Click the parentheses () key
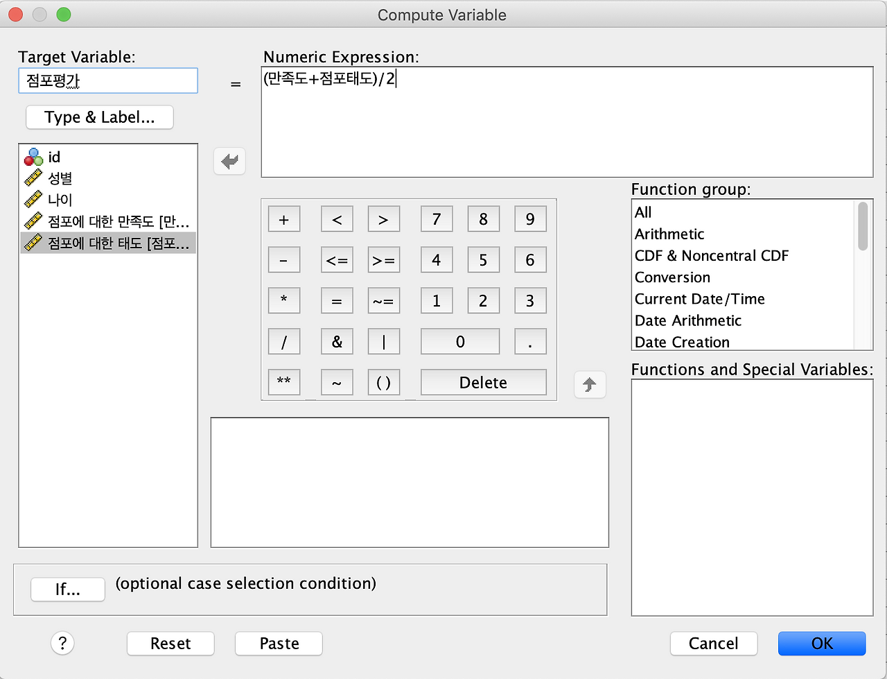The width and height of the screenshot is (887, 679). [x=383, y=382]
